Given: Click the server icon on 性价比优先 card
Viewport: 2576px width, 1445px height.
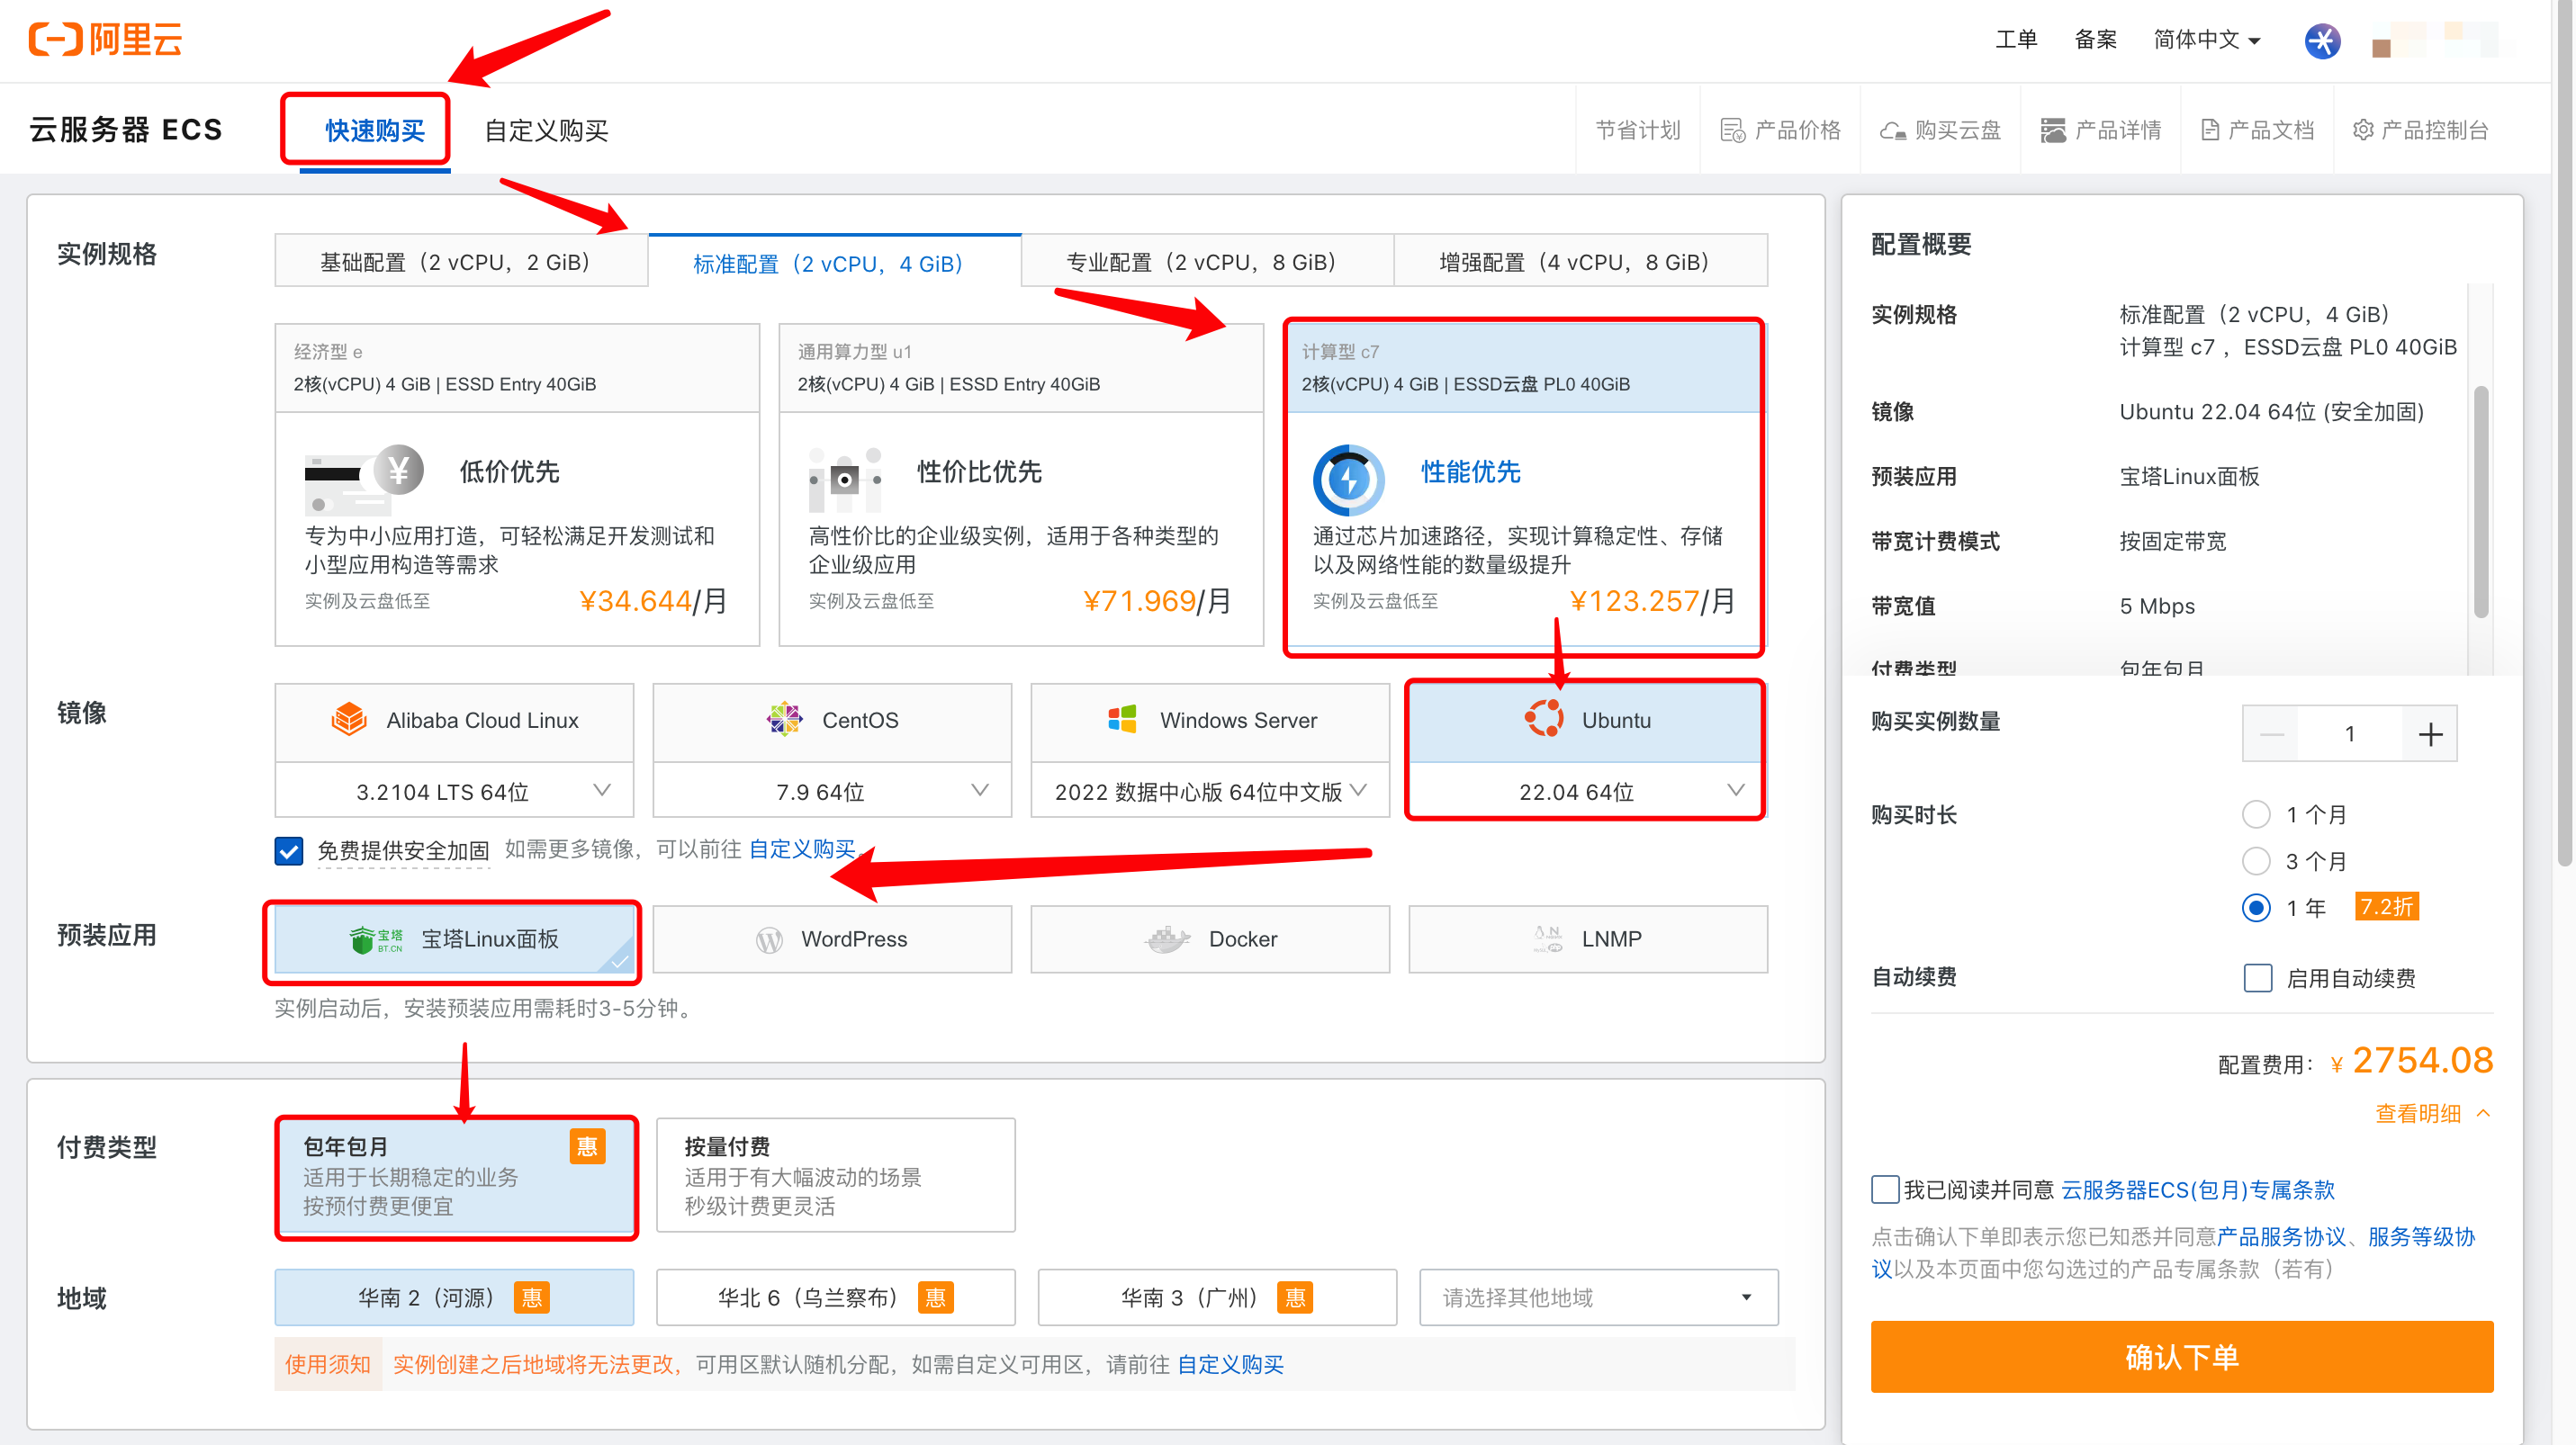Looking at the screenshot, I should (845, 480).
